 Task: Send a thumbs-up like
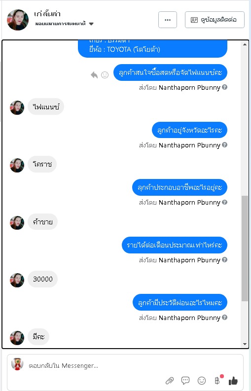pyautogui.click(x=233, y=381)
